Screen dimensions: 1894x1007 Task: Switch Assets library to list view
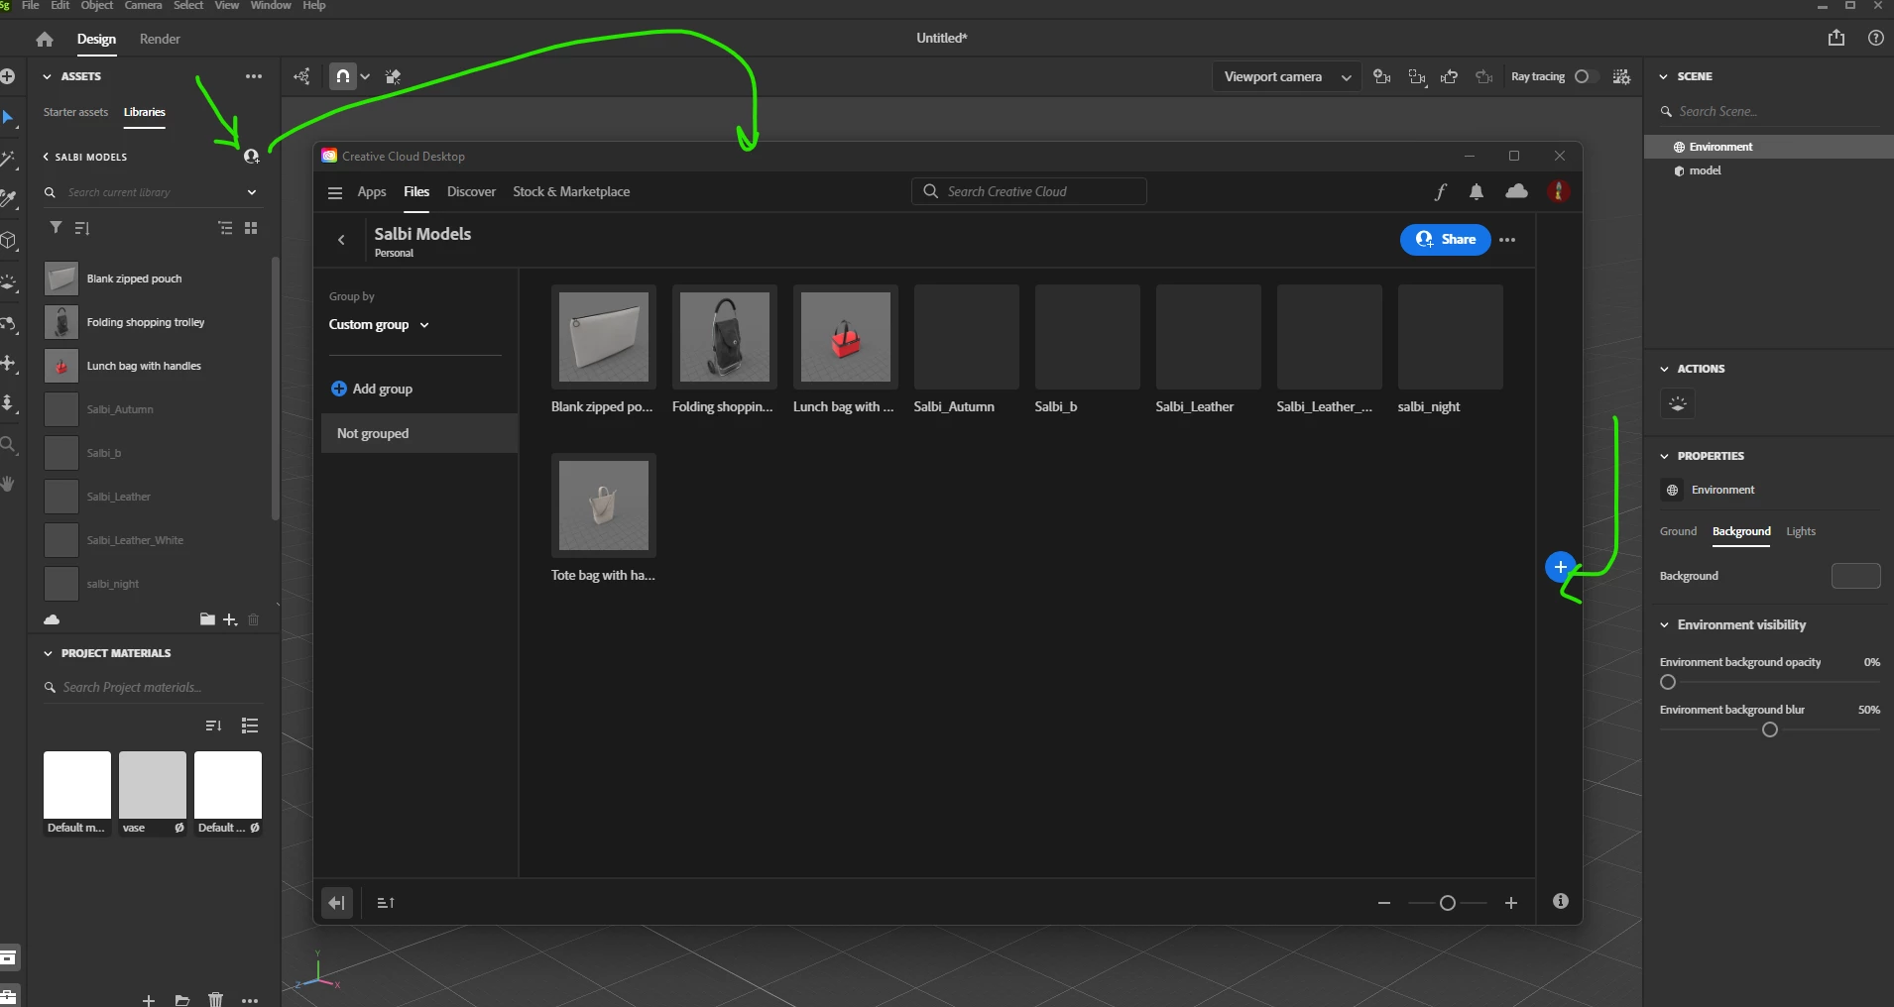click(x=226, y=228)
